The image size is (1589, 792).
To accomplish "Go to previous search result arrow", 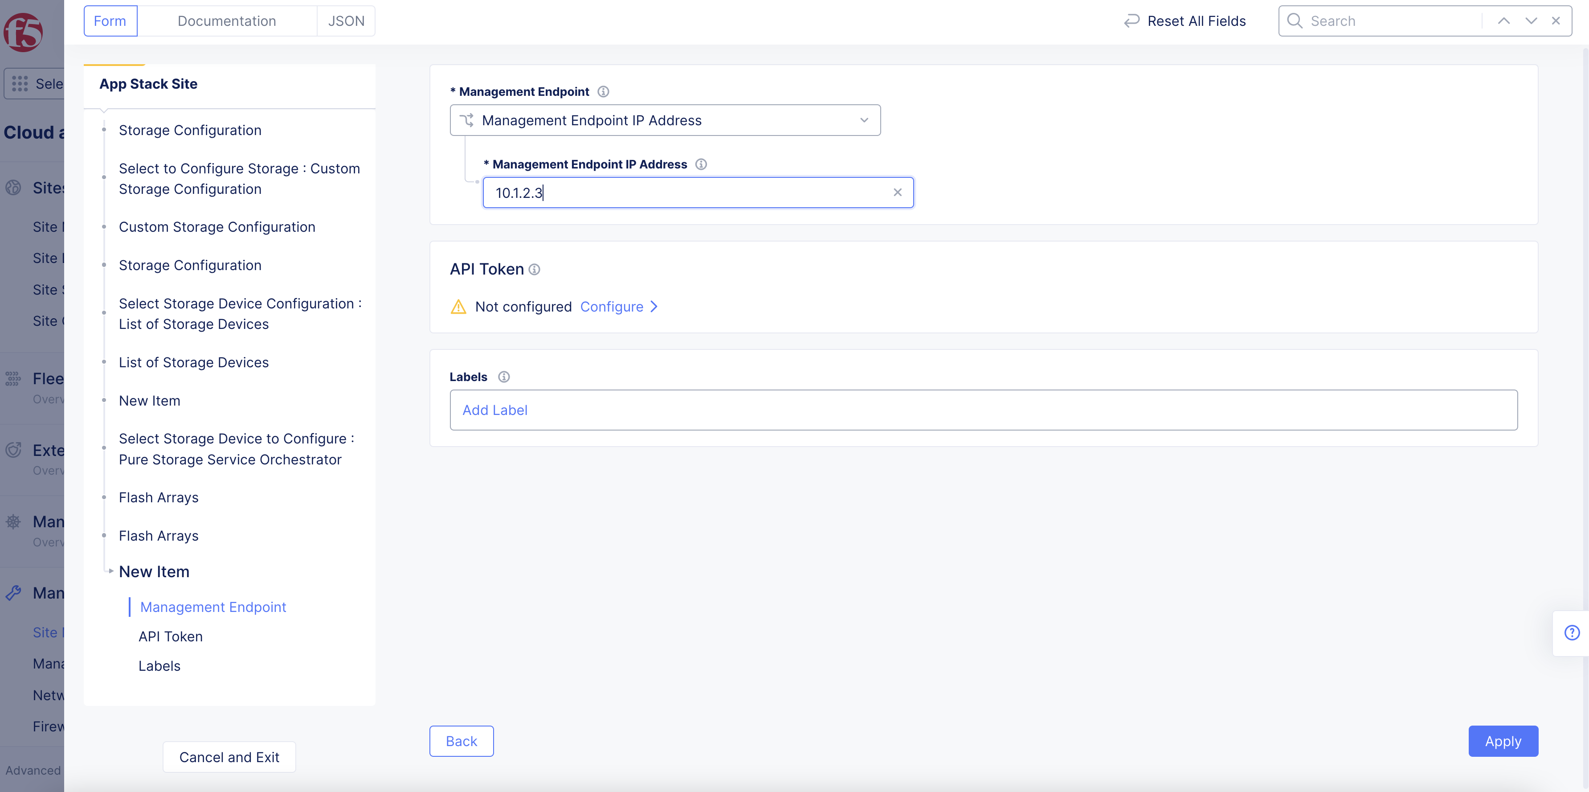I will [x=1504, y=21].
